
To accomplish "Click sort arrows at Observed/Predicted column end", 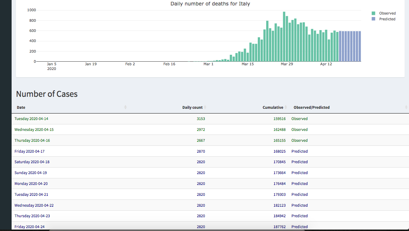I will pyautogui.click(x=406, y=107).
